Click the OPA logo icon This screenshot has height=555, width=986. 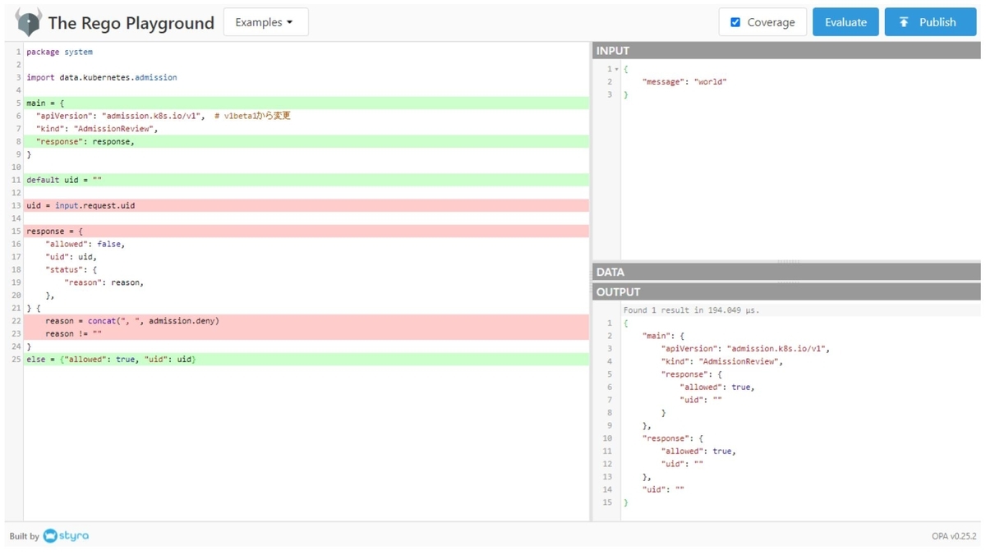coord(29,22)
